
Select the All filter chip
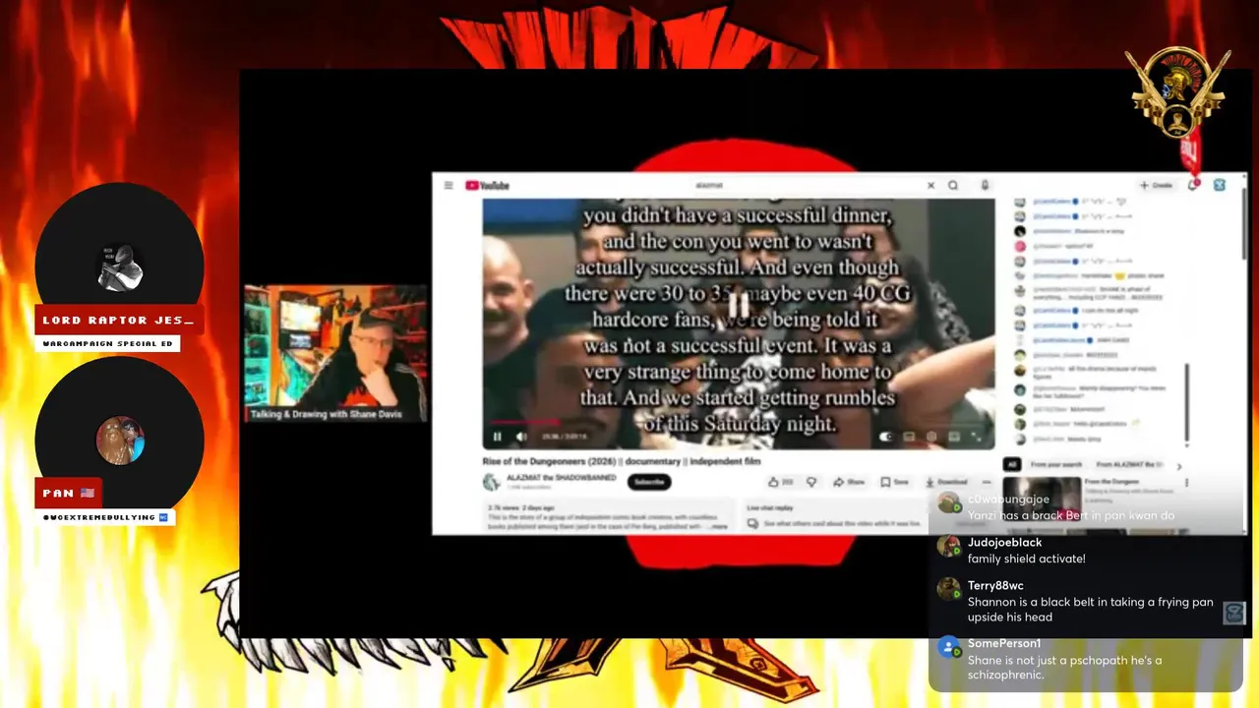pos(1011,464)
